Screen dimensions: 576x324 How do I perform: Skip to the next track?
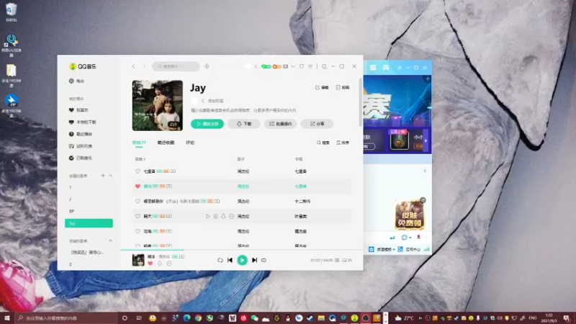(254, 260)
